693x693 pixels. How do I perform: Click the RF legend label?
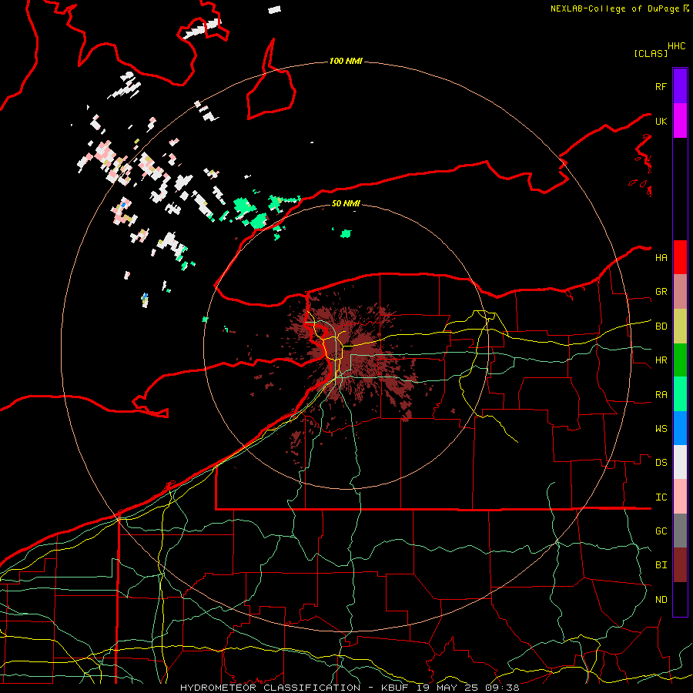click(x=661, y=86)
